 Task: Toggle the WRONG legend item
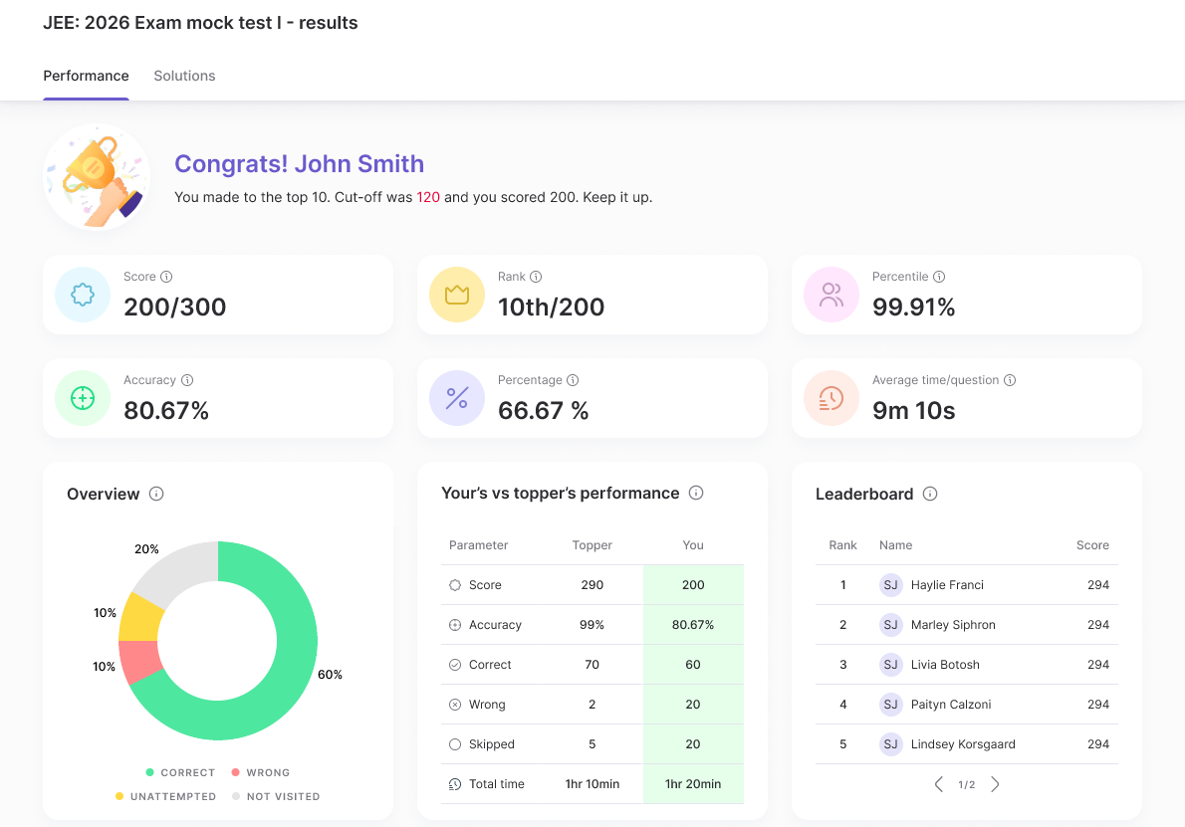[x=260, y=772]
